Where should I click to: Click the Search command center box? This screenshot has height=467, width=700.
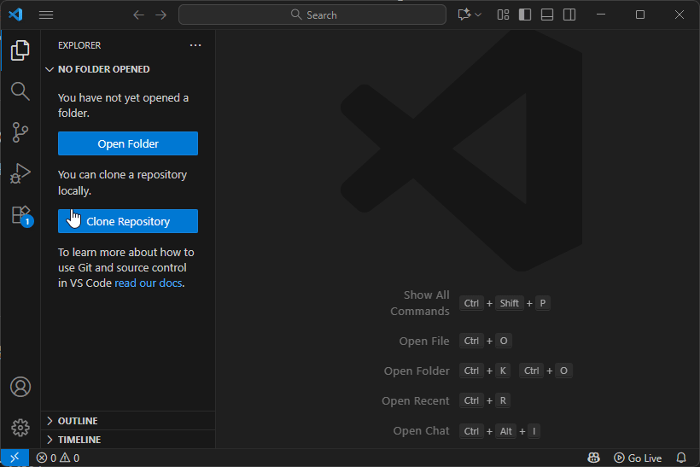[312, 15]
